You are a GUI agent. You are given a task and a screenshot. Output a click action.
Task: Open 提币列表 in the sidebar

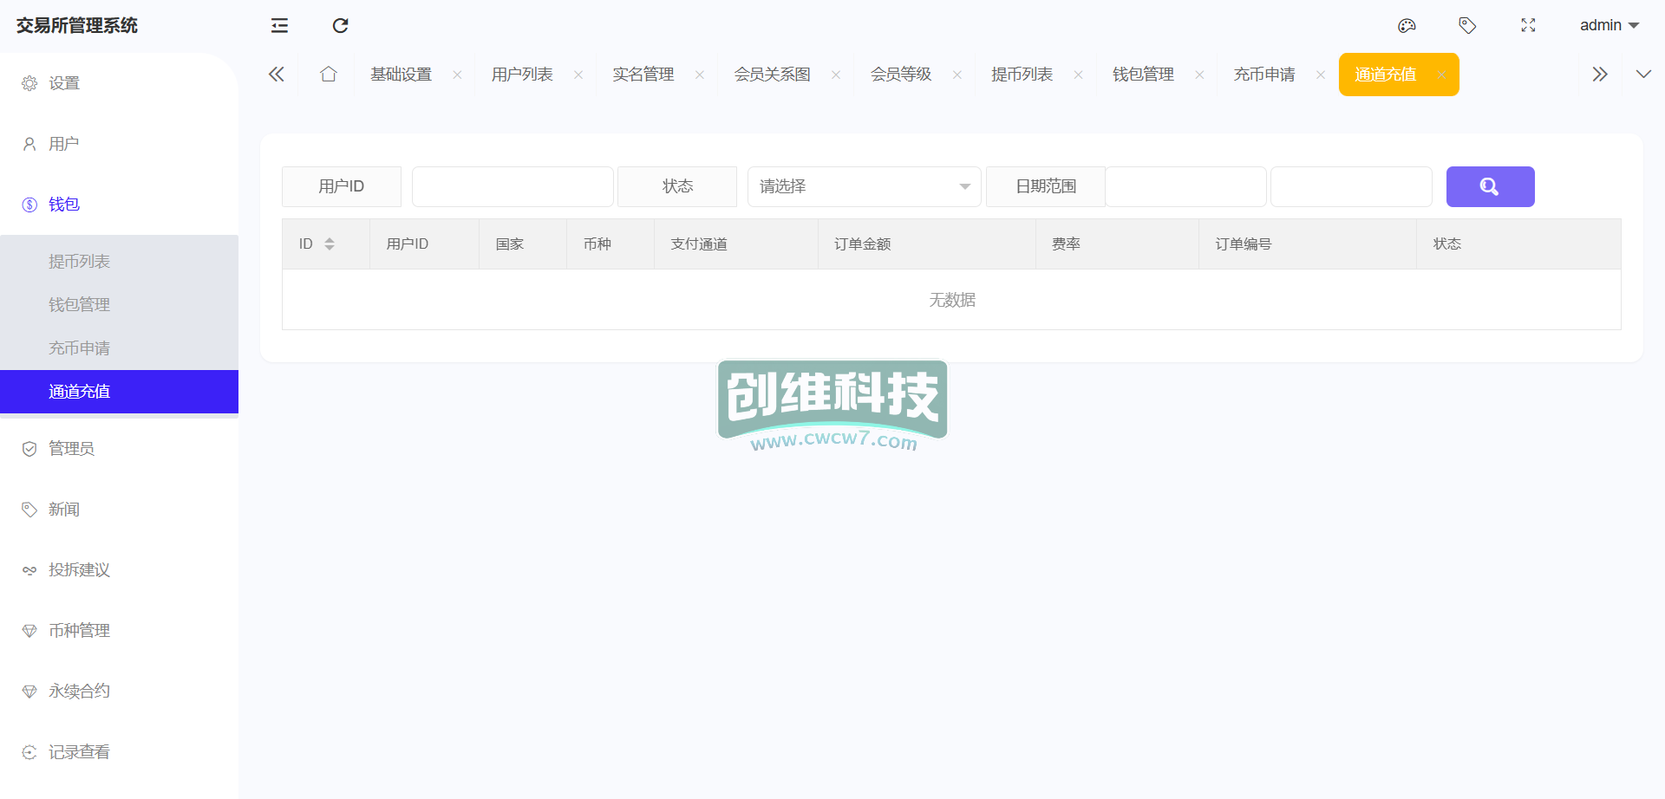[x=79, y=262]
